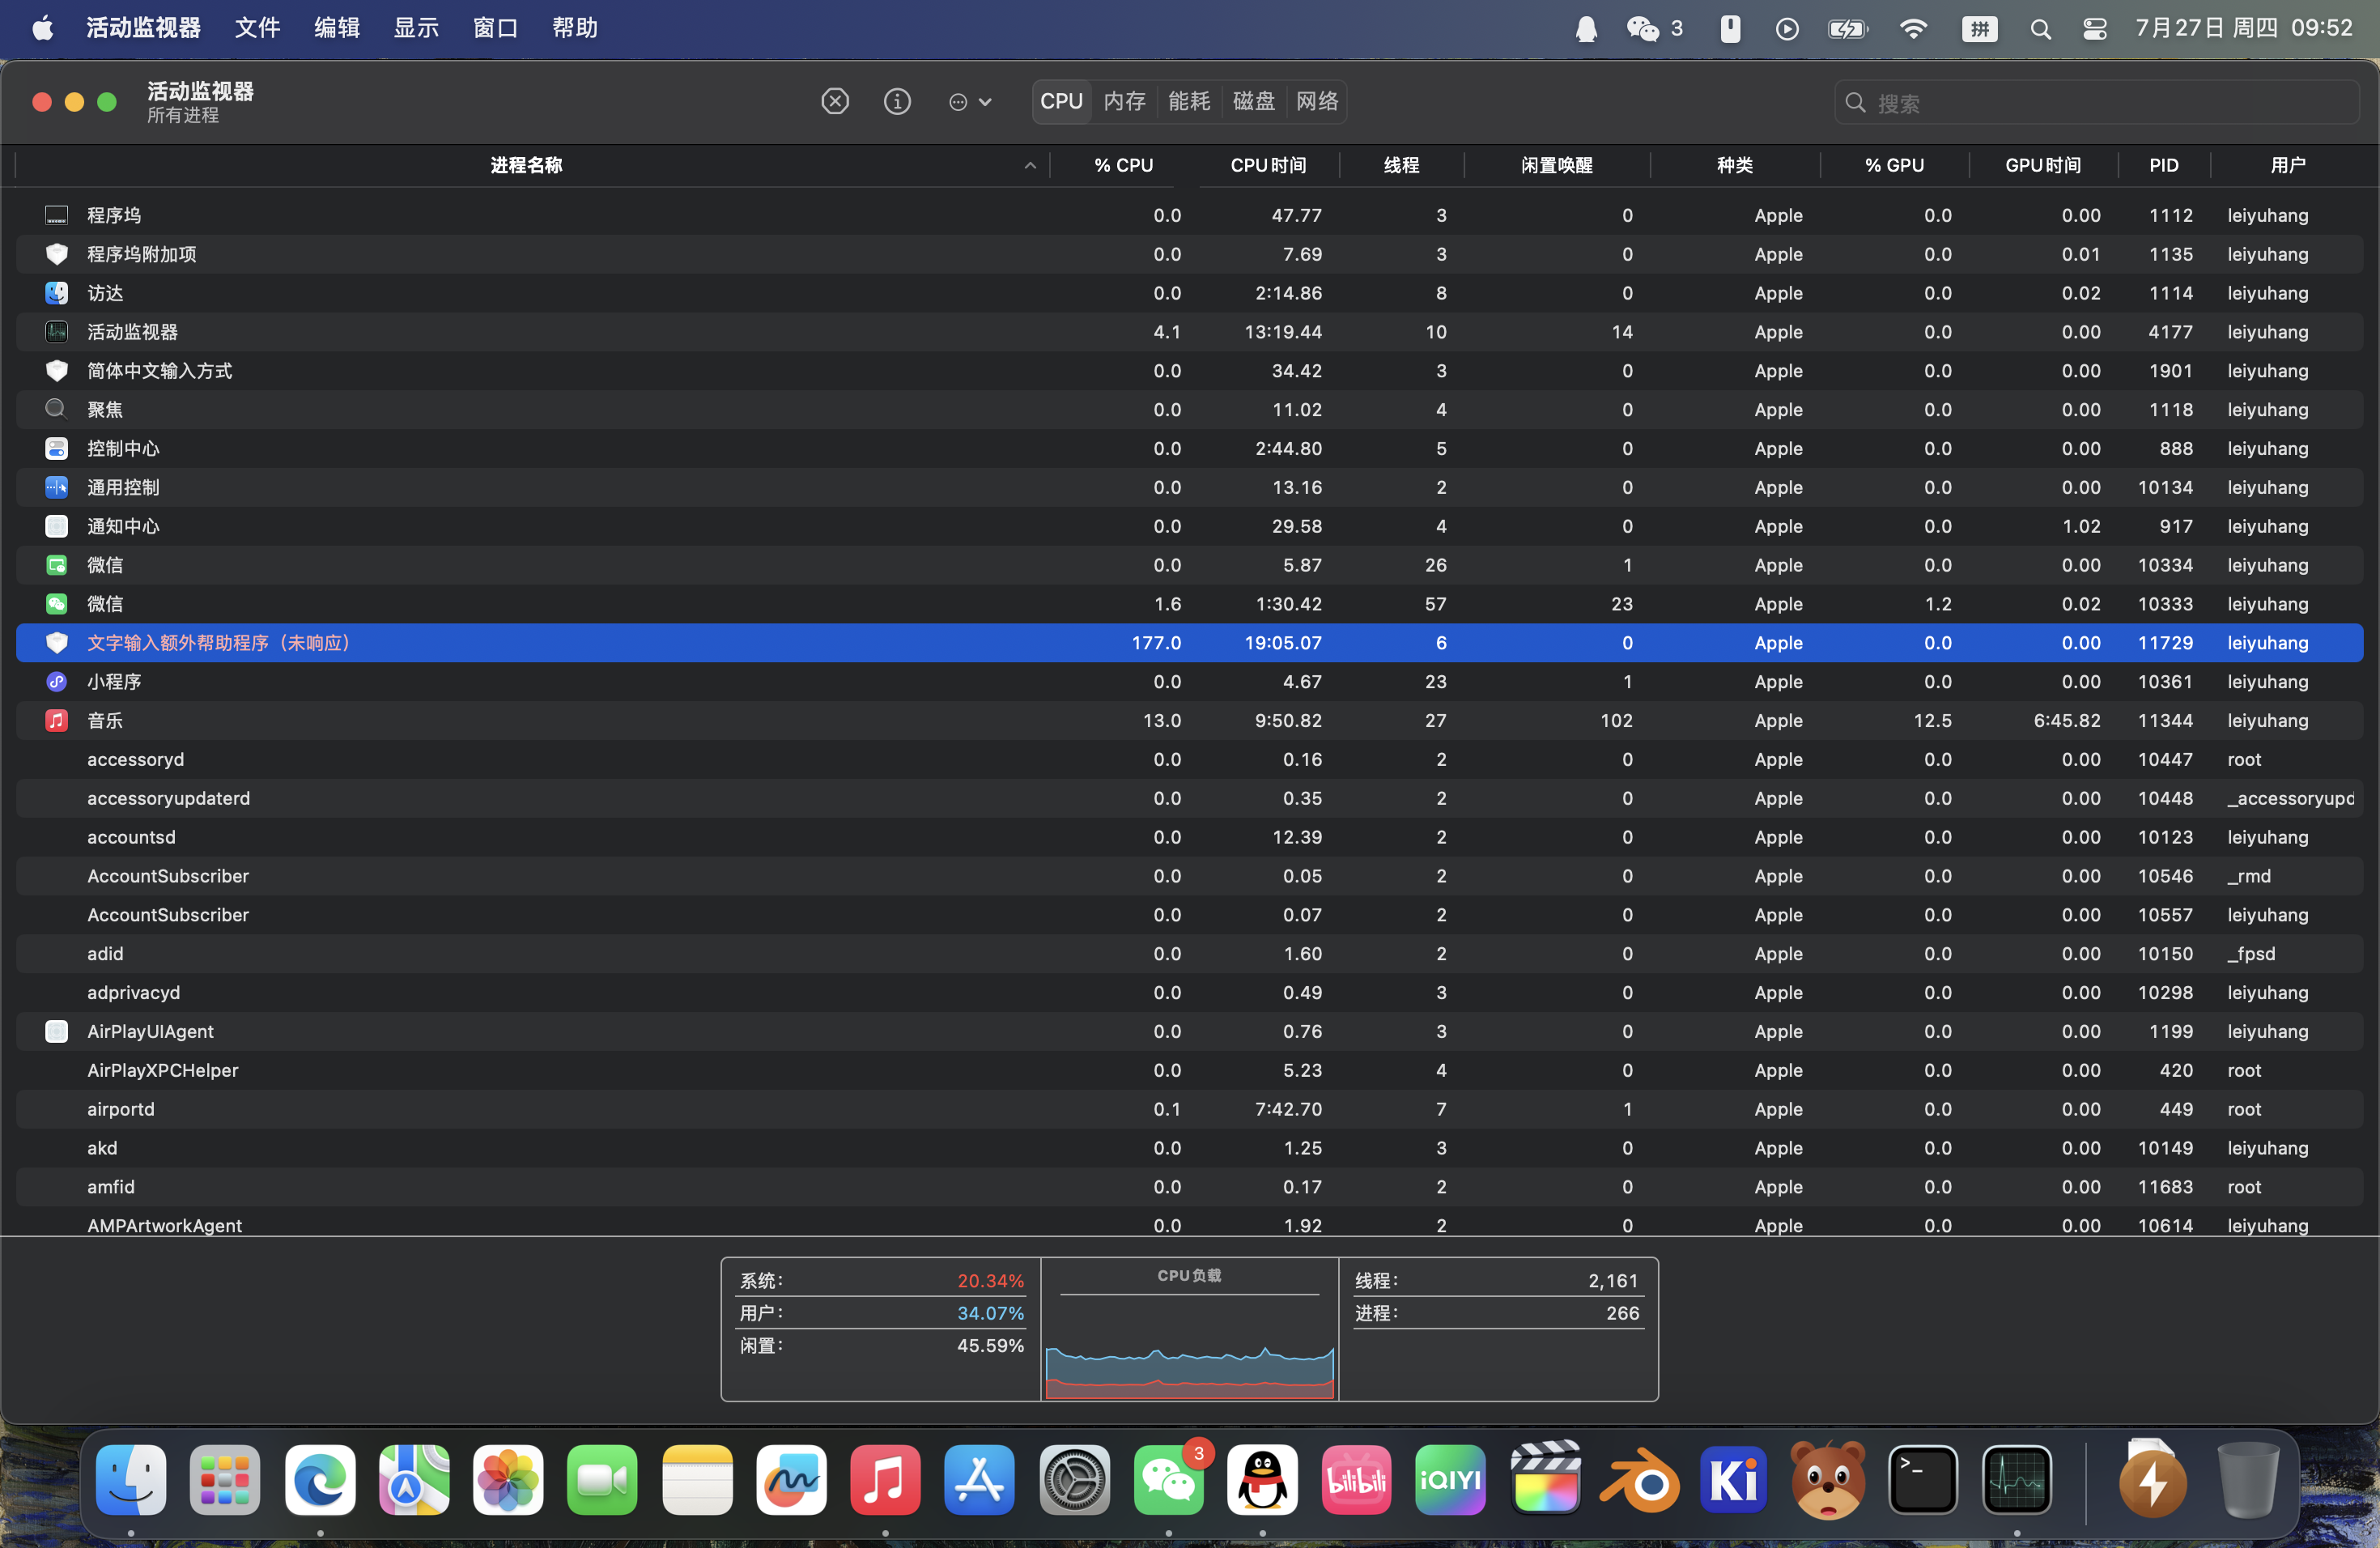
Task: Click the stop process X icon
Action: coord(835,101)
